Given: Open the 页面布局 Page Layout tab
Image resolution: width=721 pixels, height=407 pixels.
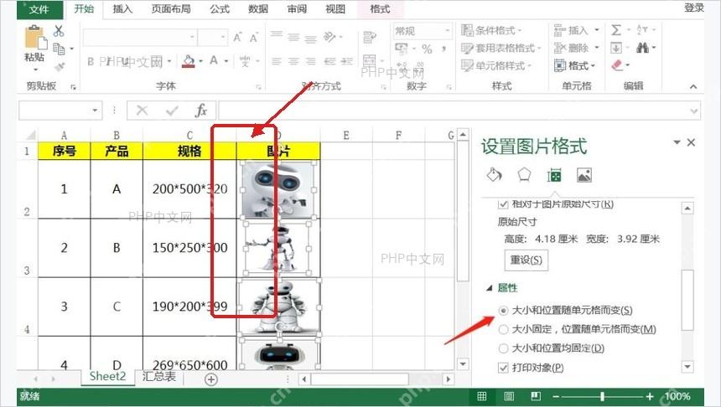Looking at the screenshot, I should coord(170,8).
